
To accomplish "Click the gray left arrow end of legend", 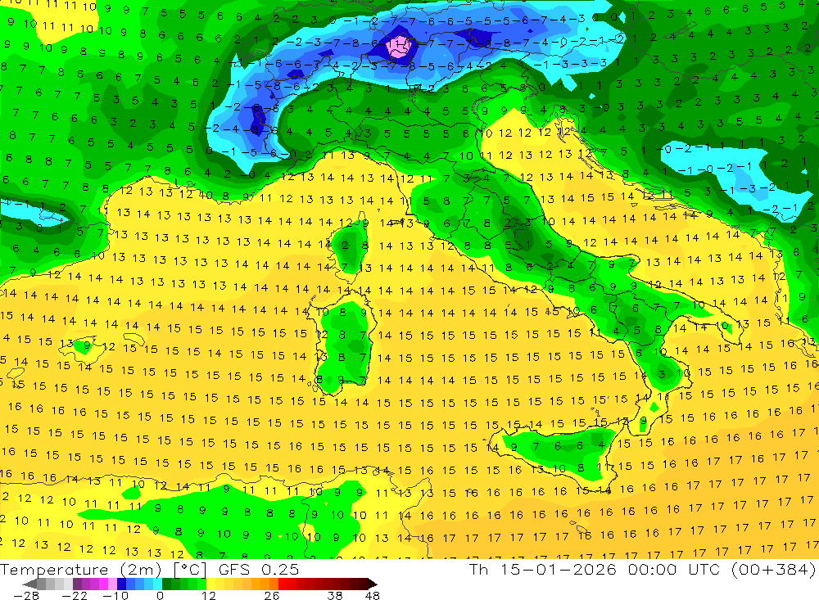I will [29, 584].
